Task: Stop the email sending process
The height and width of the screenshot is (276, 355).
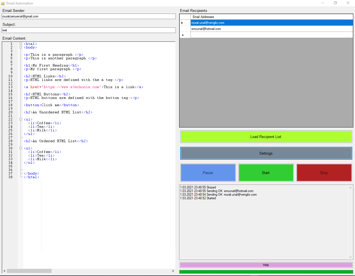Action: pyautogui.click(x=324, y=173)
